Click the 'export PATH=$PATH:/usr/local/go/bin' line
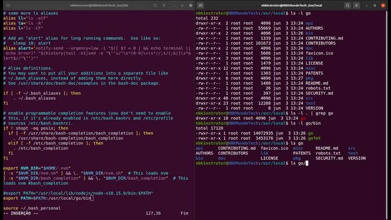391x220 pixels. pyautogui.click(x=47, y=198)
